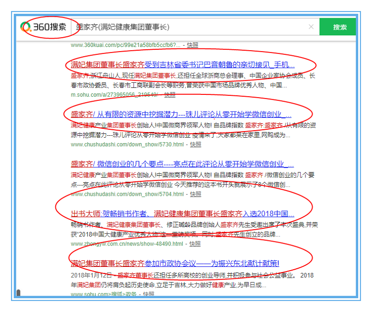Open result 从有限的资源中挖掘潜力
Image resolution: width=372 pixels, height=312 pixels.
181,114
